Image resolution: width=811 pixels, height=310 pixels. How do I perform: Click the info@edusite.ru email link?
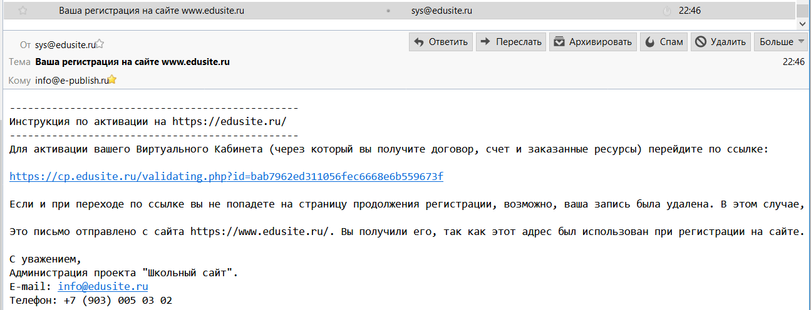(x=103, y=286)
